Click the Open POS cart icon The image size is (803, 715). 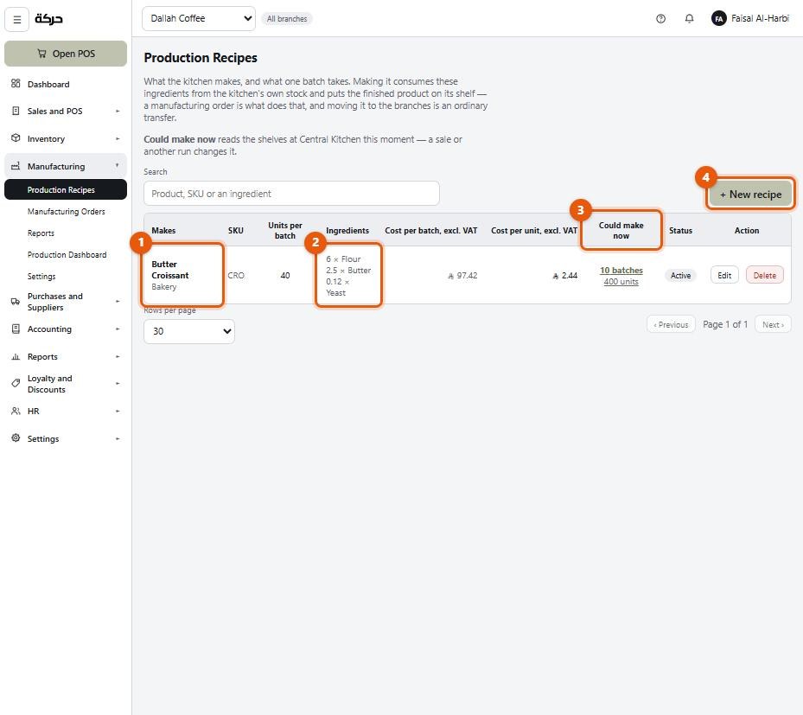(x=42, y=54)
